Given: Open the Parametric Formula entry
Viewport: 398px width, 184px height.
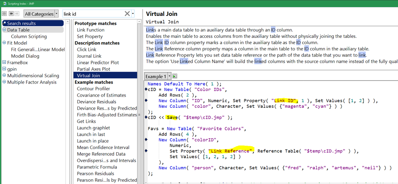Looking at the screenshot, I should pyautogui.click(x=97, y=167).
